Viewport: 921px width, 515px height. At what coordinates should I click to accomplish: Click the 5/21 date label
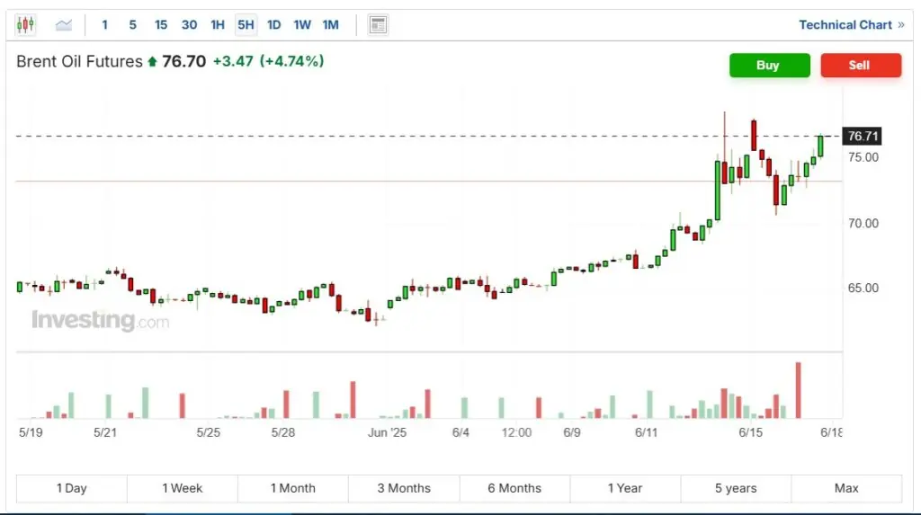[105, 433]
